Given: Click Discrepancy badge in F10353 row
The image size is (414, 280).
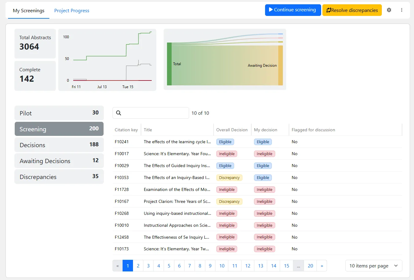Looking at the screenshot, I should click(x=229, y=177).
